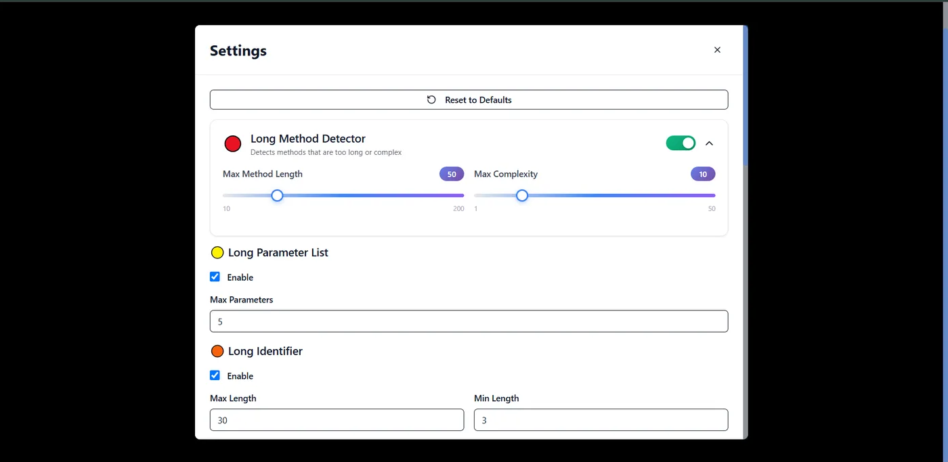
Task: Click the circular-arrow reset icon
Action: pyautogui.click(x=431, y=99)
